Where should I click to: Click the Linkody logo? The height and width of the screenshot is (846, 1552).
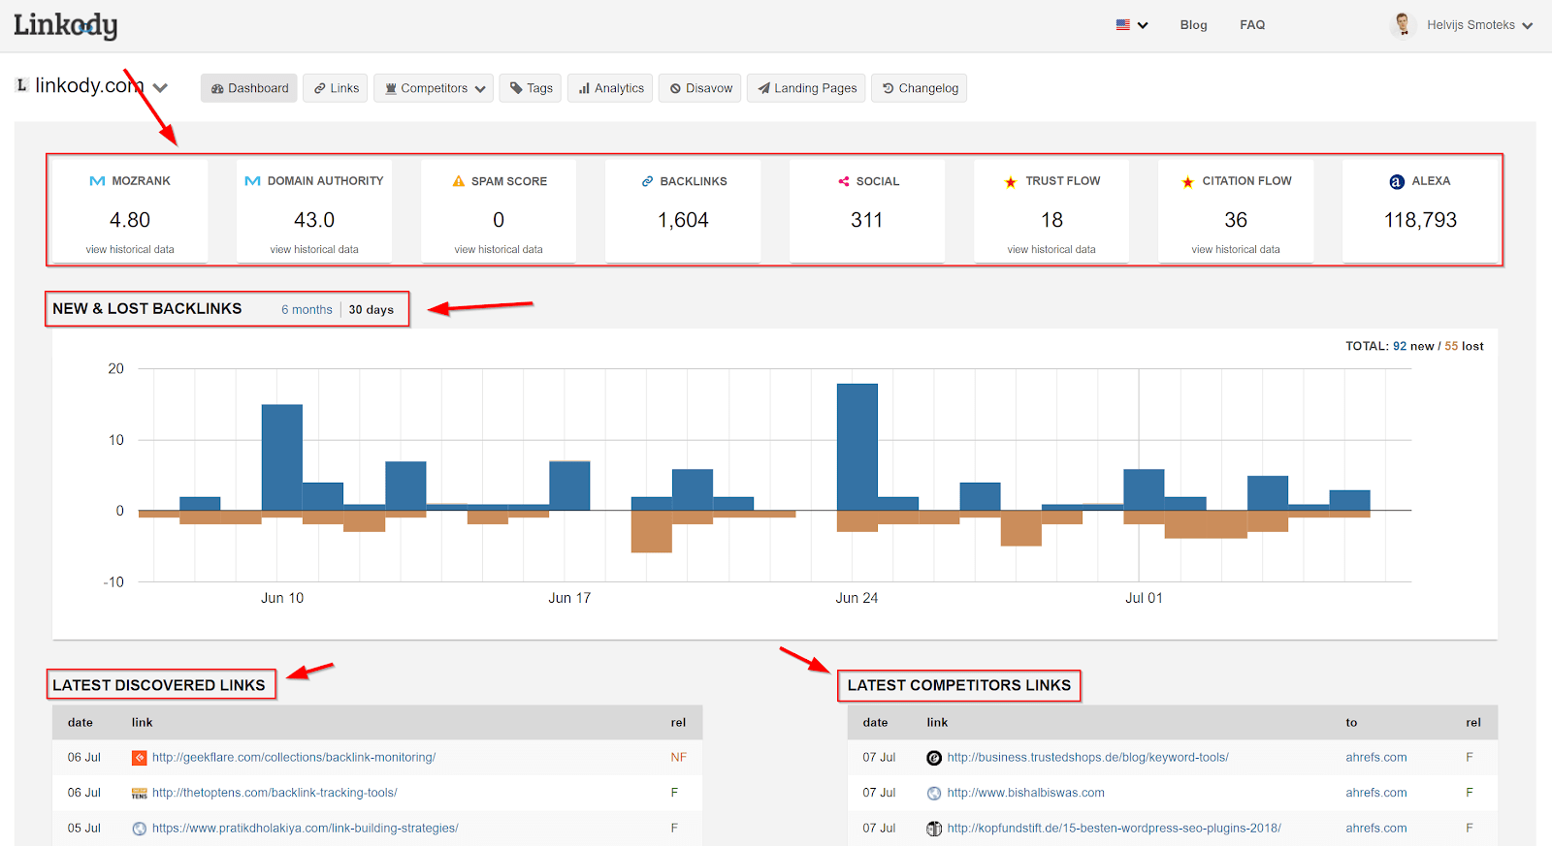(x=65, y=25)
